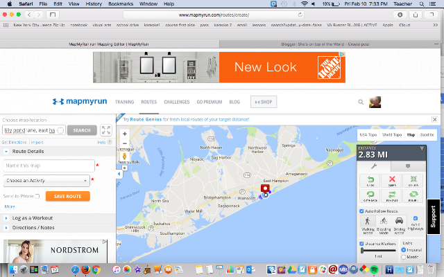Open CHALLENGES navigation item
Viewport: 444px width, 277px height.
click(x=177, y=102)
